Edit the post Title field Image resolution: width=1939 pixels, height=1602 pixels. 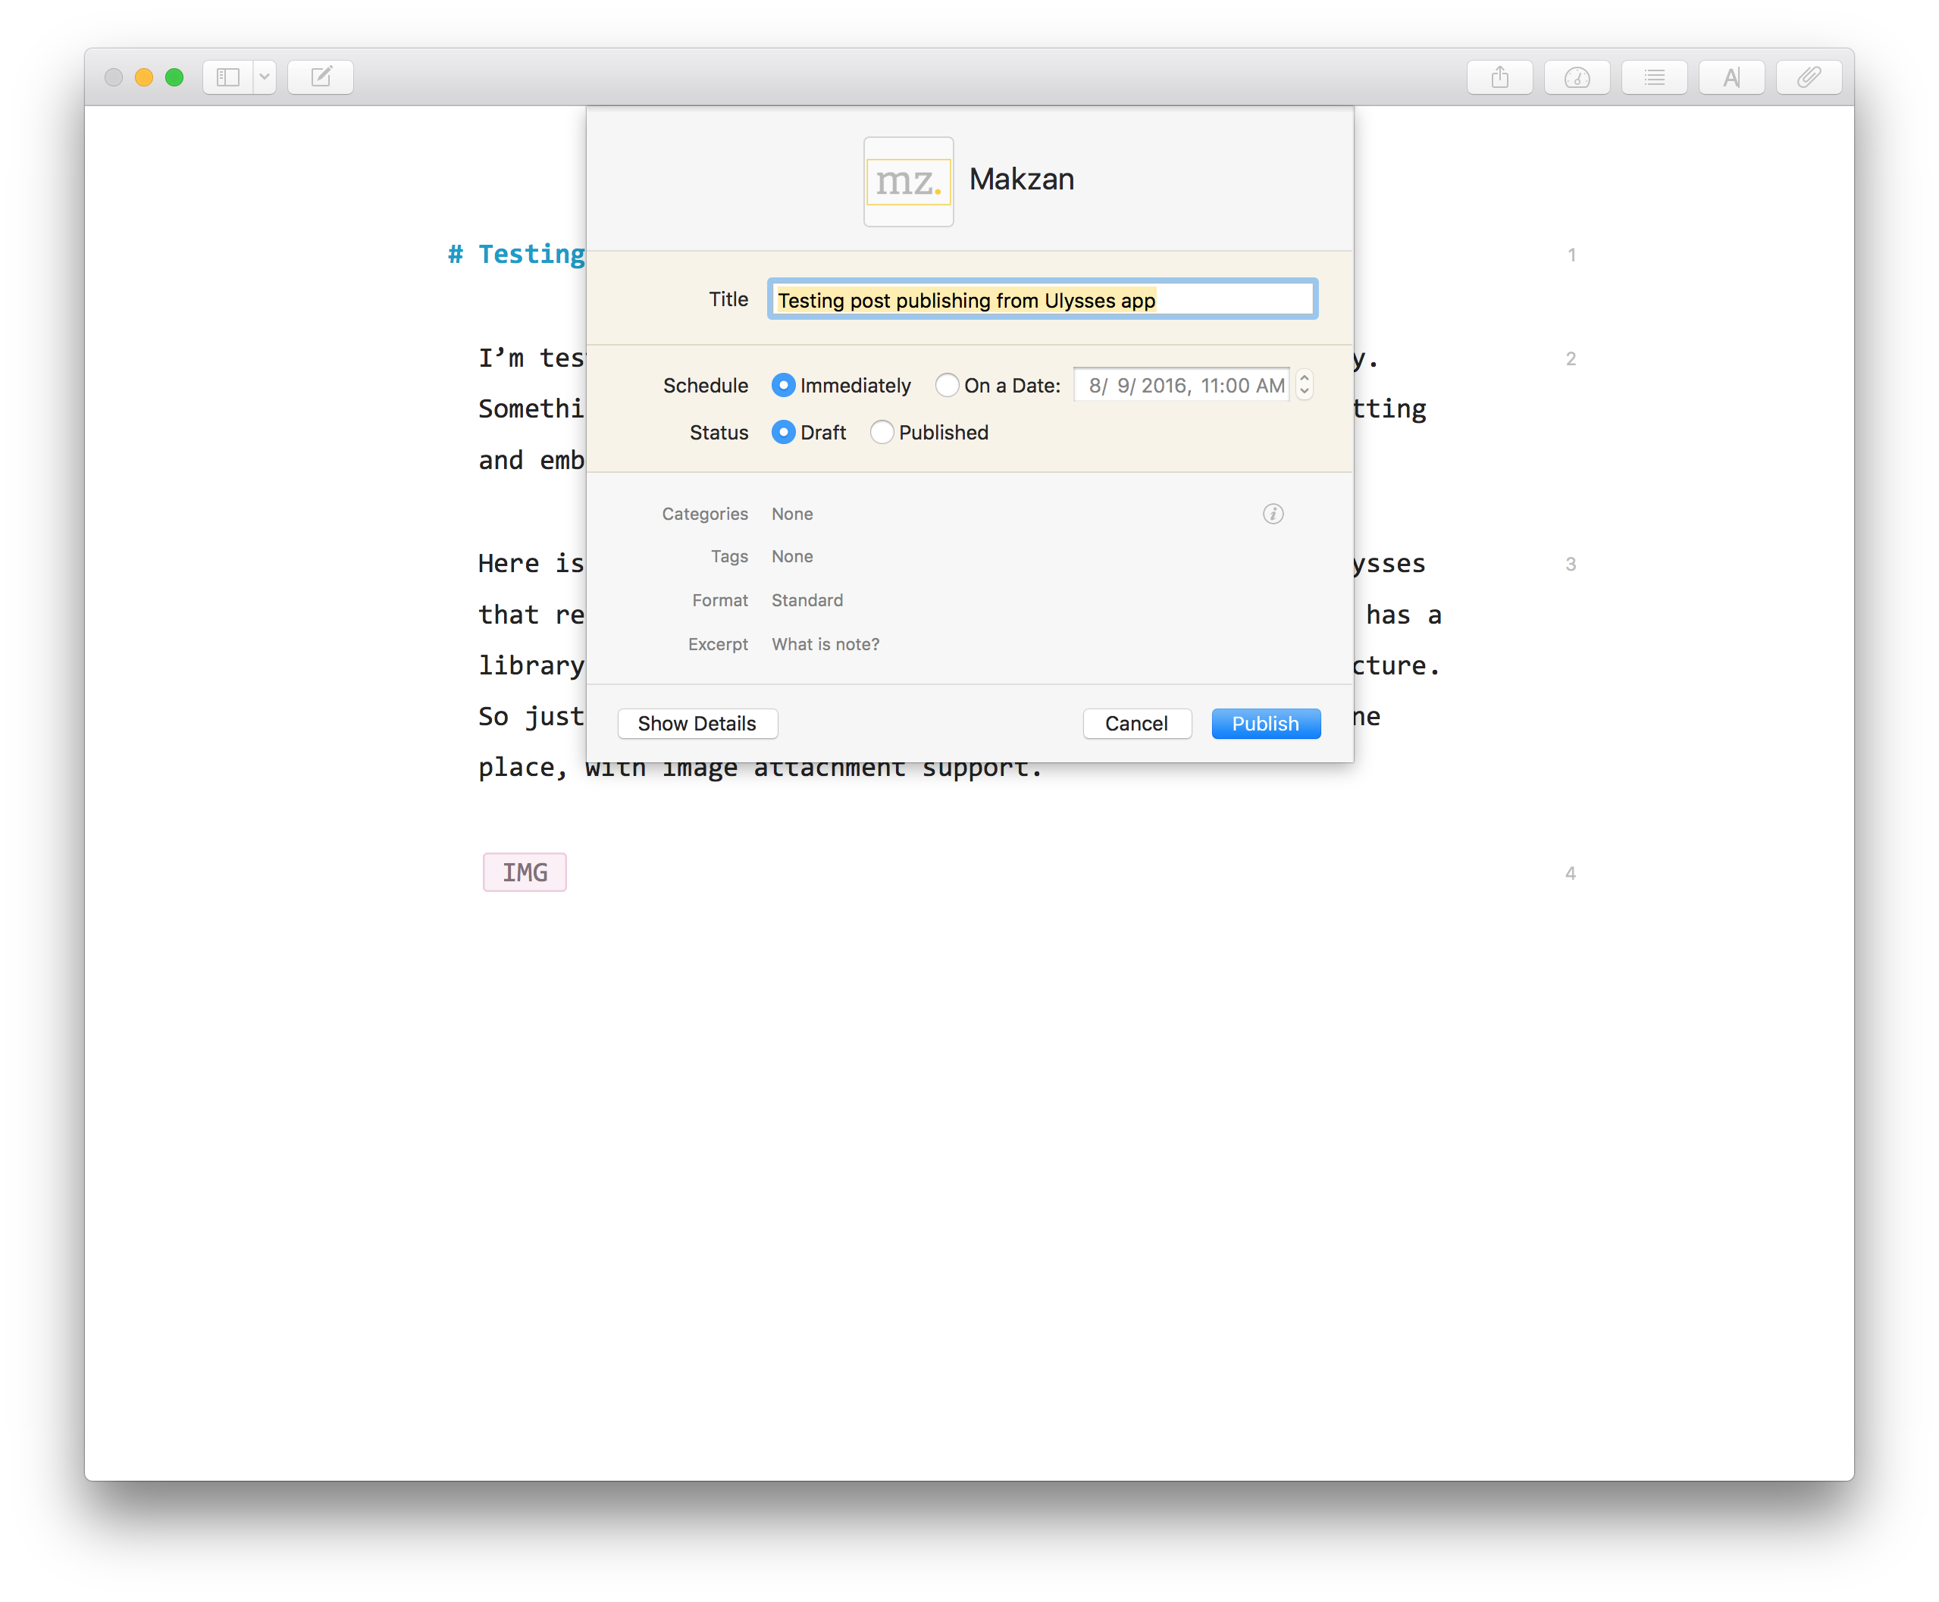pyautogui.click(x=1042, y=300)
